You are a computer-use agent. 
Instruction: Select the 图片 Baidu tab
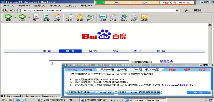[x=138, y=51]
